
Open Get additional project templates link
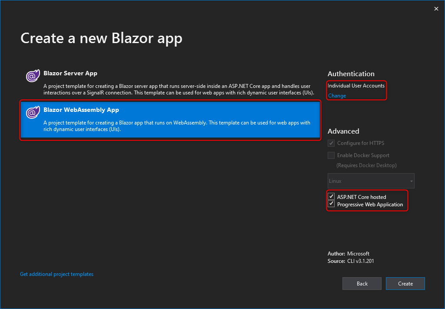(57, 274)
